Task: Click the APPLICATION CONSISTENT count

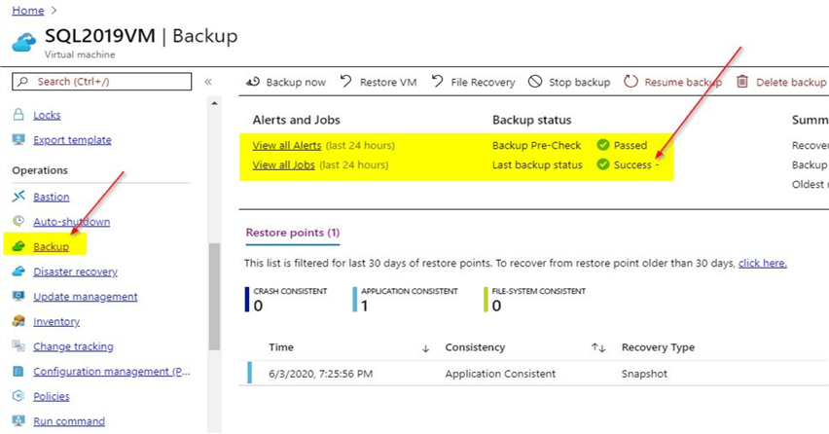Action: (x=364, y=306)
